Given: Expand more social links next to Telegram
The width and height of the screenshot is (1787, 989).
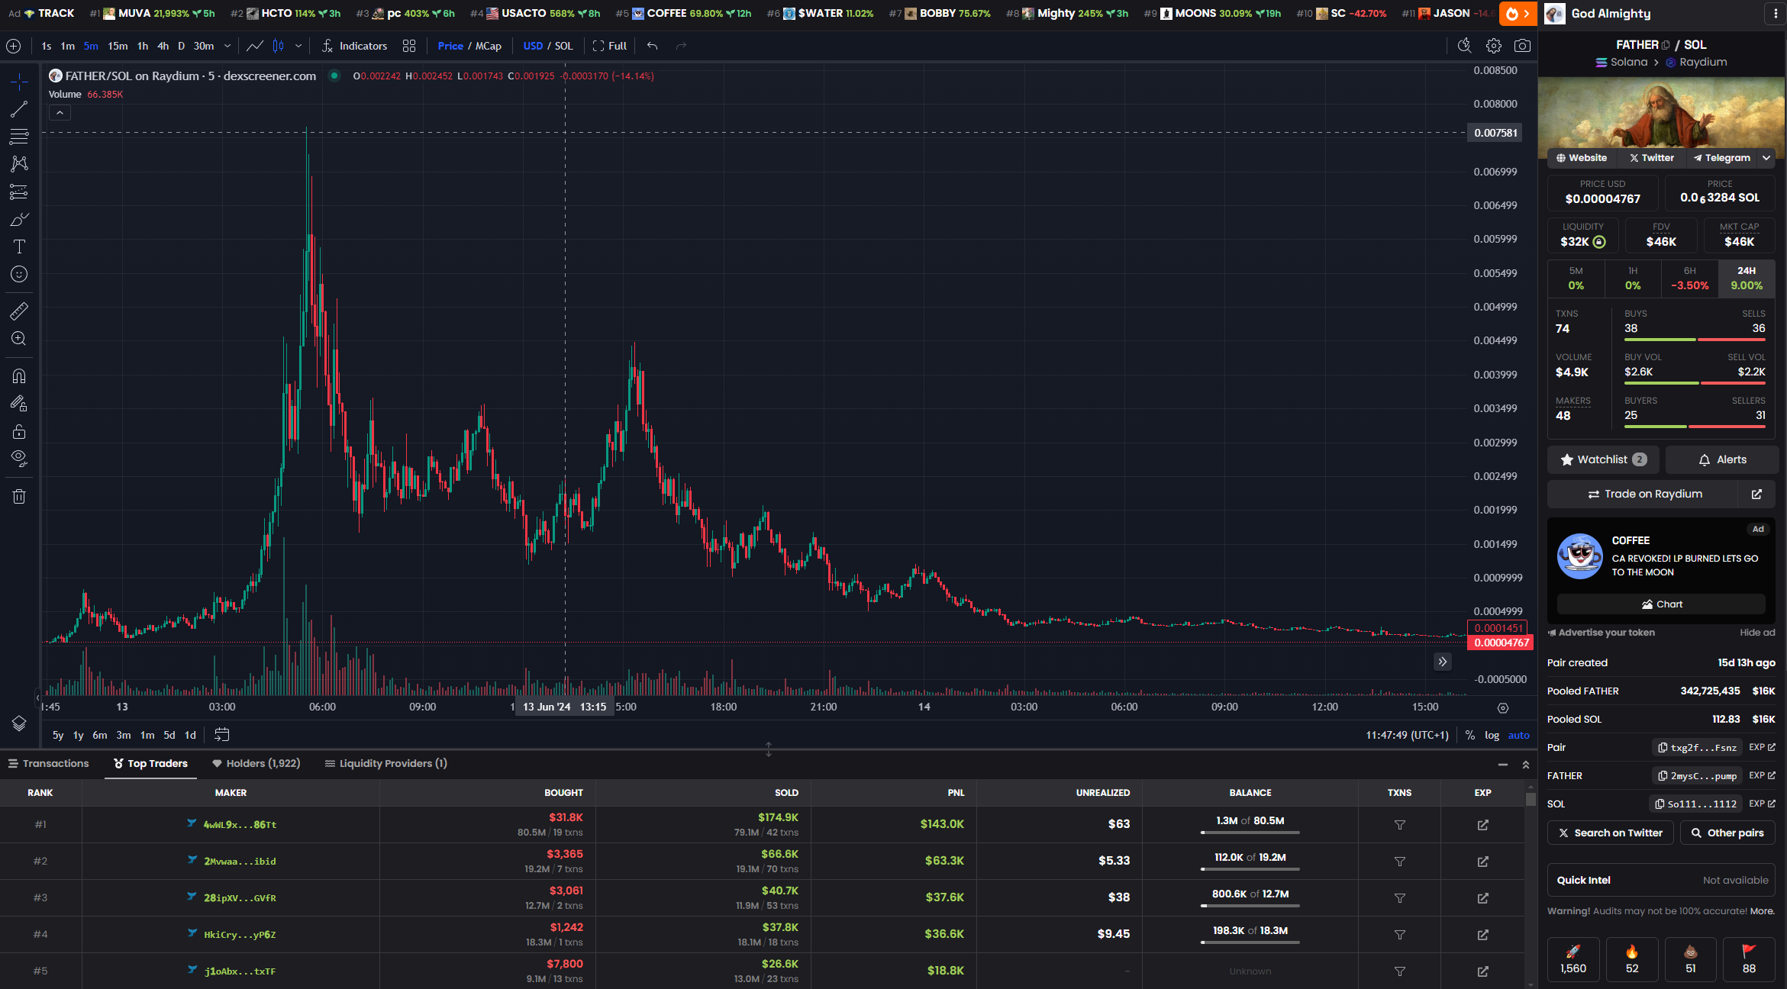Looking at the screenshot, I should coord(1766,158).
